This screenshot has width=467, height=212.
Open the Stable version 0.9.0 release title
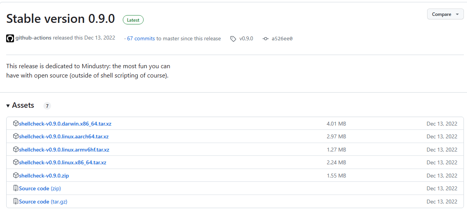click(60, 19)
